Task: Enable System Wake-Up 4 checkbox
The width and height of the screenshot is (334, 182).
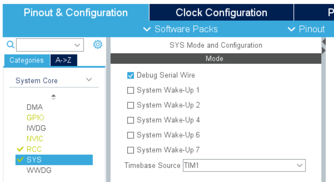Action: pyautogui.click(x=130, y=120)
